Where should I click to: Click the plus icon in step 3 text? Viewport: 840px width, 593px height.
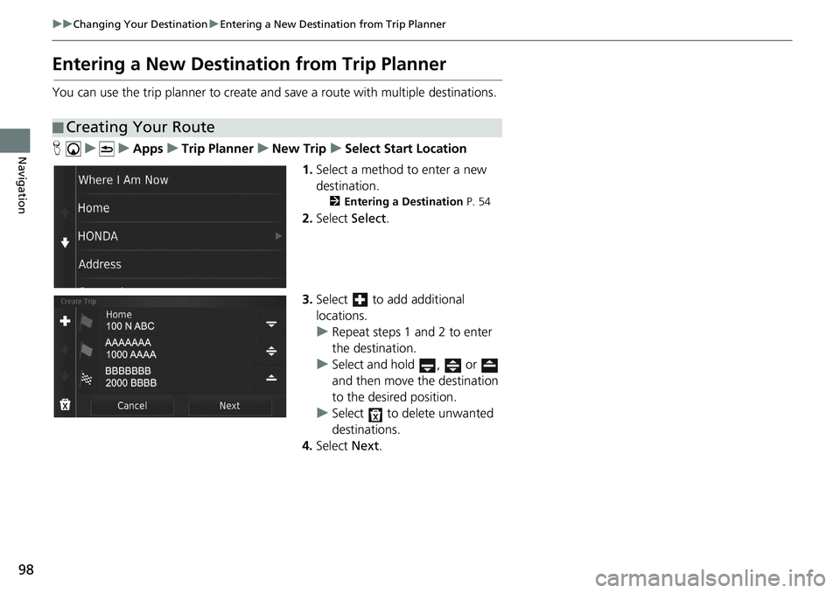(x=360, y=300)
